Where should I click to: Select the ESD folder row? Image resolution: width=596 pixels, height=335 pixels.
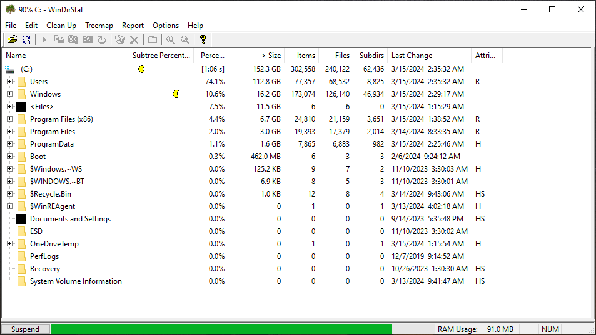[x=36, y=231]
